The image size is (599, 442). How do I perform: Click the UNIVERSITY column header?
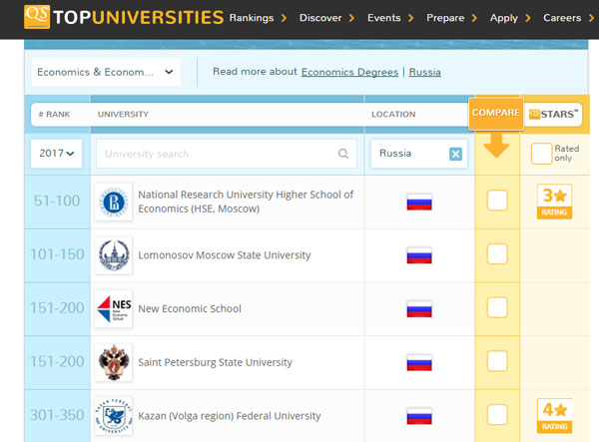123,114
